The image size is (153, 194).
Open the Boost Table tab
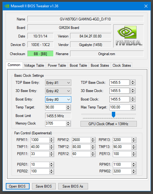tap(78, 65)
